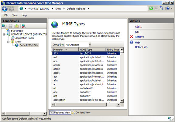
Task: Click list scrollbar up arrow
Action: 122,49
